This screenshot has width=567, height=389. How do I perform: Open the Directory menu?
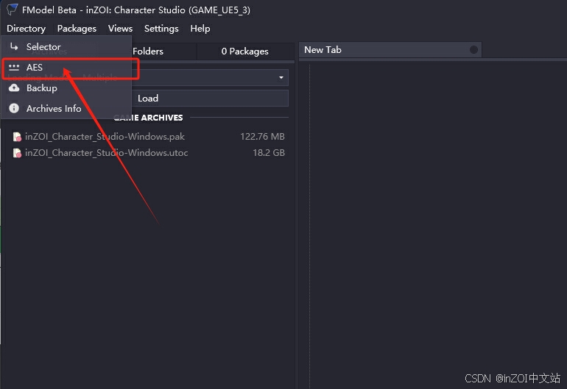point(26,29)
